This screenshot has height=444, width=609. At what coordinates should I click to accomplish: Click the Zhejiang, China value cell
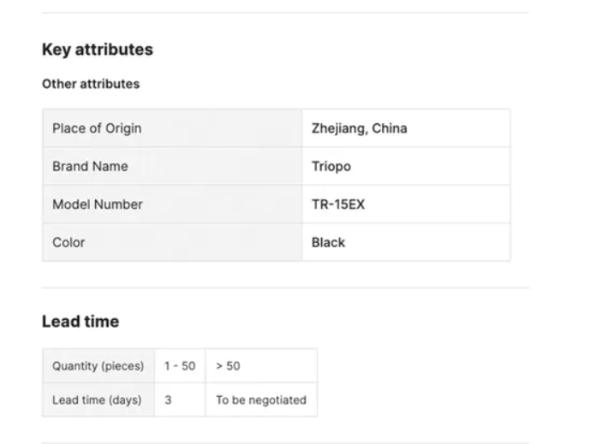coord(359,128)
